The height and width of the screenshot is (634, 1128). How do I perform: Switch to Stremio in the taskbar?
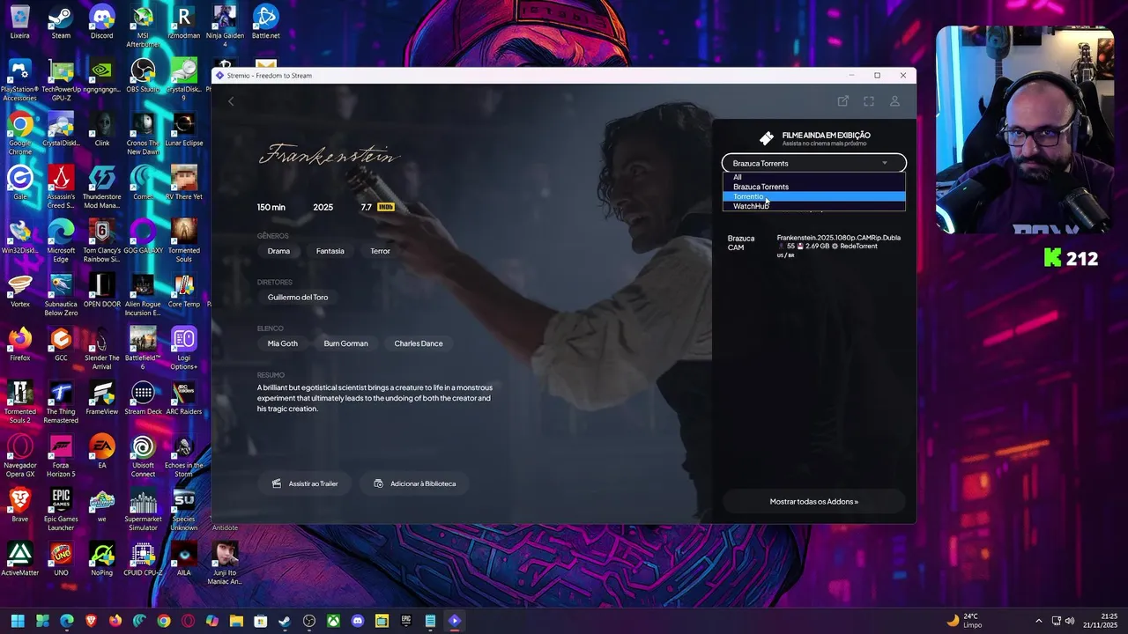(x=455, y=621)
